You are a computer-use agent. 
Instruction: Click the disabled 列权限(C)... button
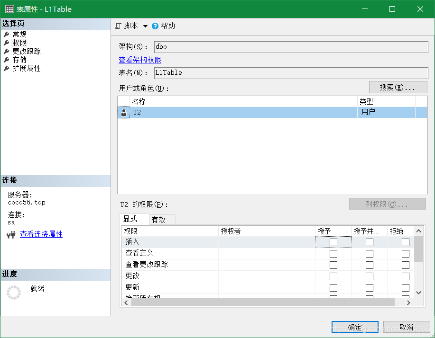tap(387, 205)
